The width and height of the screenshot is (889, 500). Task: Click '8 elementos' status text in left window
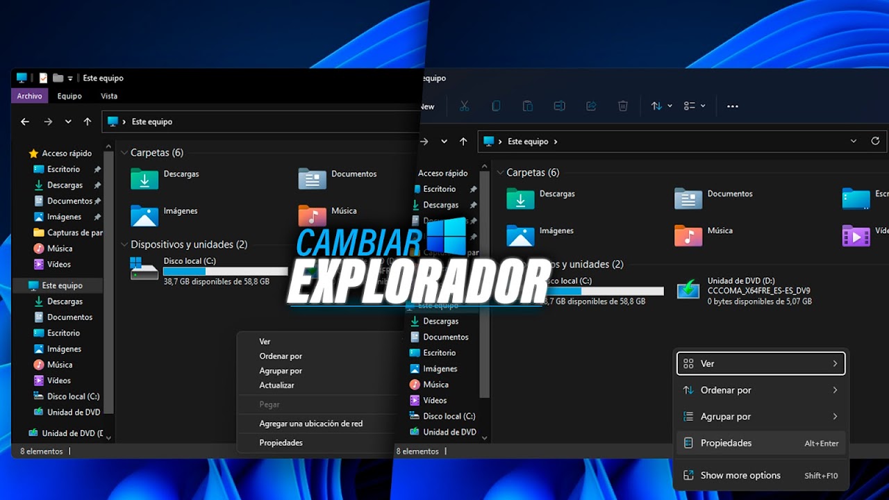[x=41, y=451]
